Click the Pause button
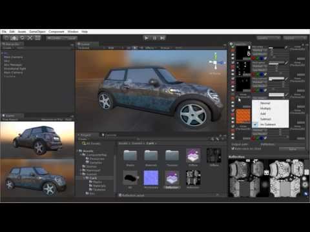The image size is (310, 232). 154,38
